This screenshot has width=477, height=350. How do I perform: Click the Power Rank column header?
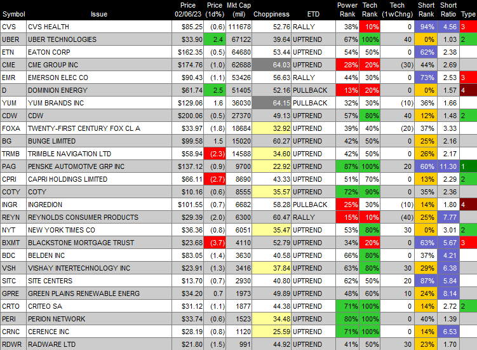pyautogui.click(x=347, y=10)
